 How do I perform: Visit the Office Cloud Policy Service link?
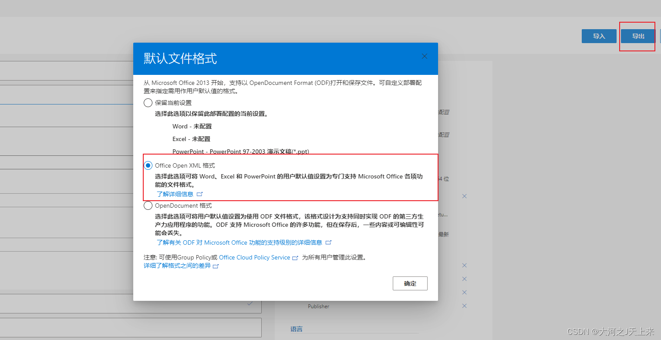click(x=258, y=257)
